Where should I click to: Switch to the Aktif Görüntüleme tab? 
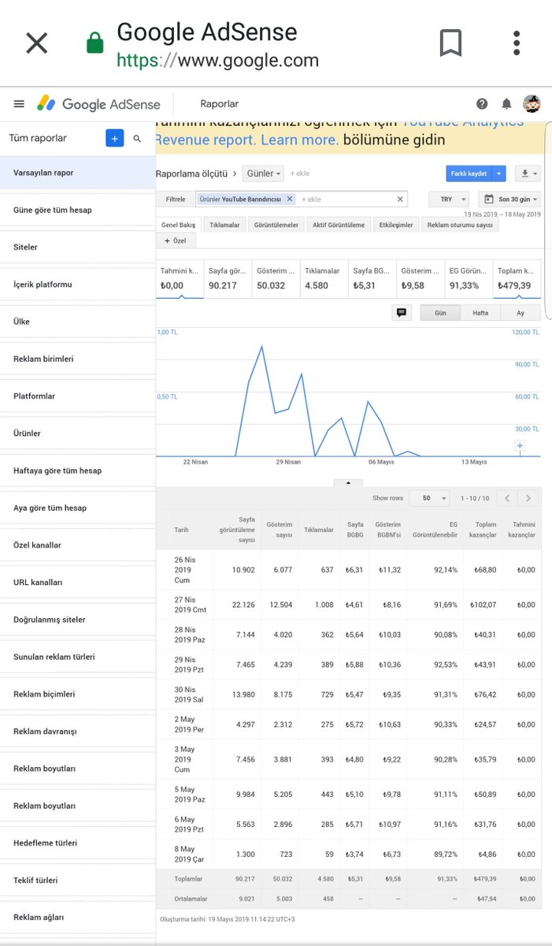[x=339, y=225]
